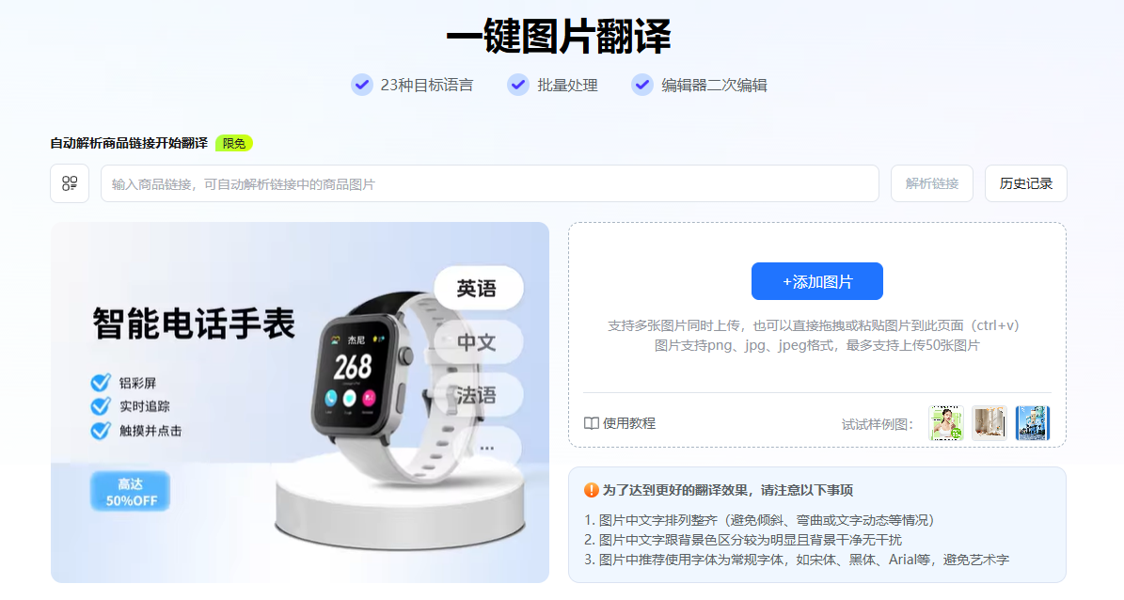Click the book icon next to 使用教程
This screenshot has height=600, width=1124.
(x=592, y=423)
